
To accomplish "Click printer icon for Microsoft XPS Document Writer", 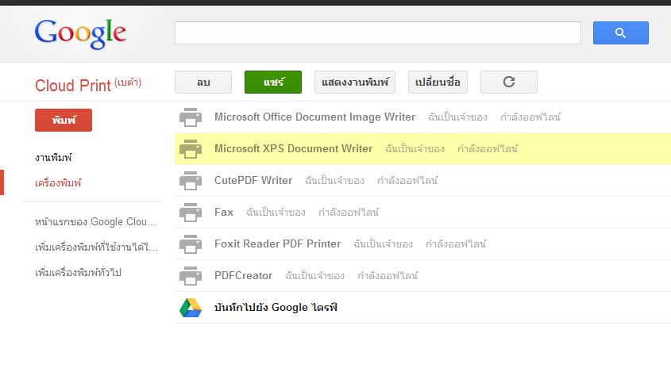I will coord(191,149).
